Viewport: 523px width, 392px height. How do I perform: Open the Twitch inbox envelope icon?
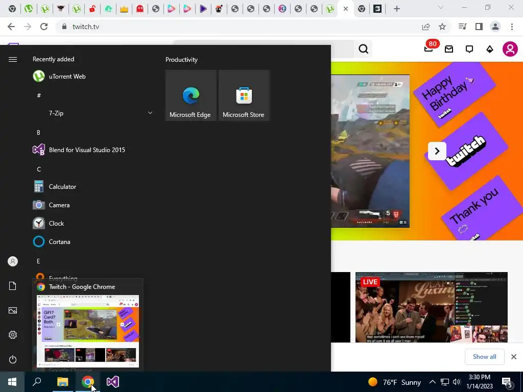pyautogui.click(x=449, y=50)
